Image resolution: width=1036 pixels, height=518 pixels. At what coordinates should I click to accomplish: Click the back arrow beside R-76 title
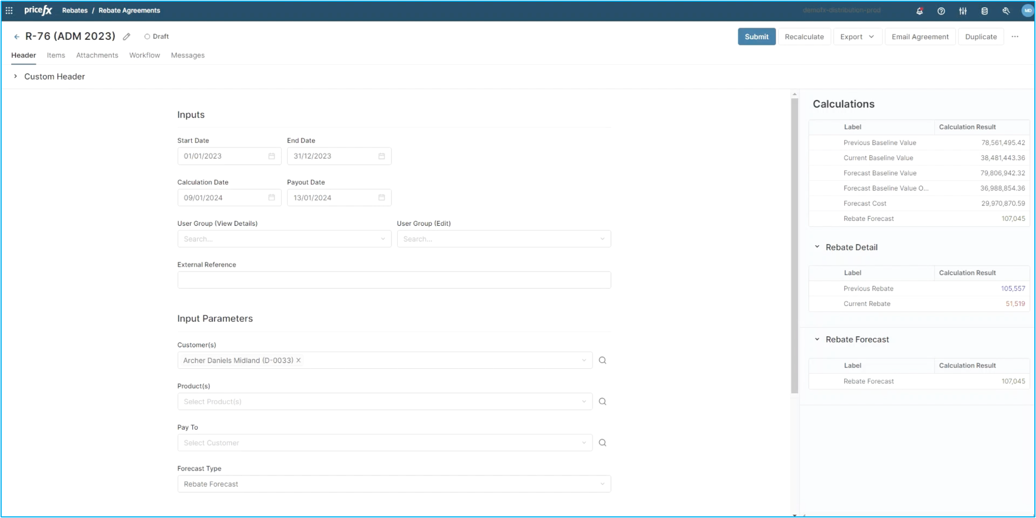[x=17, y=37]
